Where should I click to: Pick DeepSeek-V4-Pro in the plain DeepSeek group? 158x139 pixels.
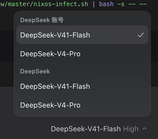(82, 105)
